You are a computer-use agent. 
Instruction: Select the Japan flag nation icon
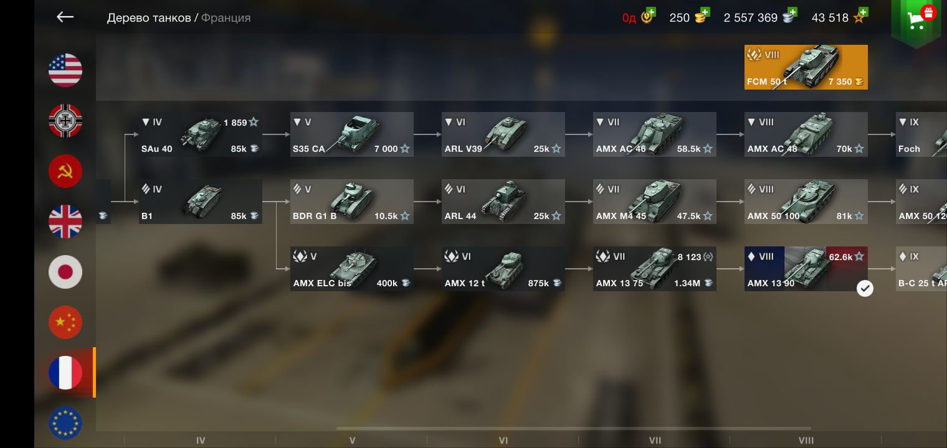tap(65, 271)
